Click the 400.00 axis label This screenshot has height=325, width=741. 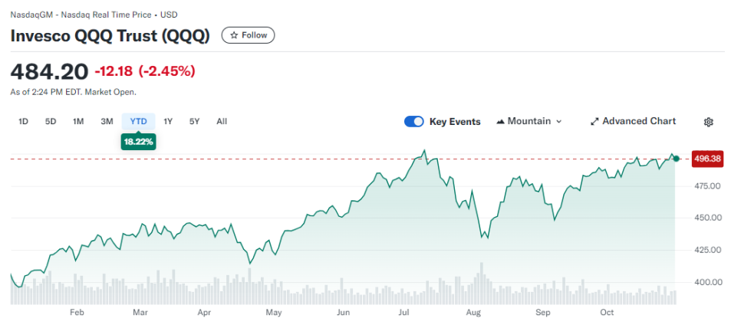click(706, 282)
